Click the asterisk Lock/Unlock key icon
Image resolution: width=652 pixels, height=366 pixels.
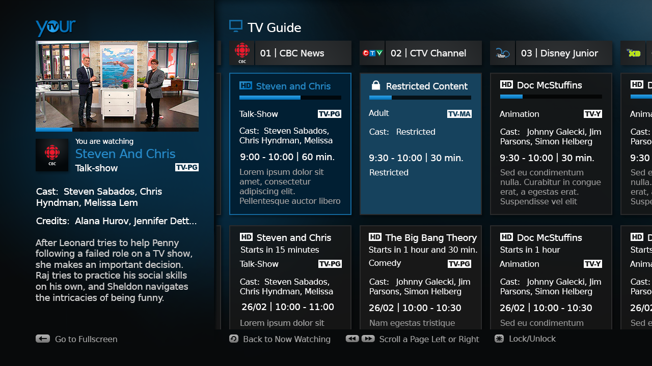[x=499, y=339]
